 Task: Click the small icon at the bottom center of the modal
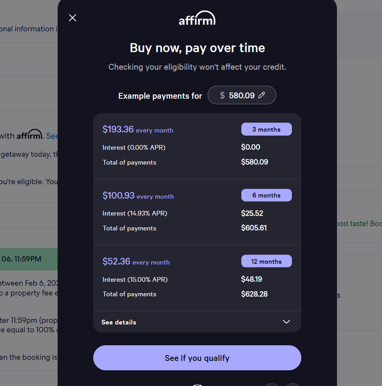click(197, 384)
